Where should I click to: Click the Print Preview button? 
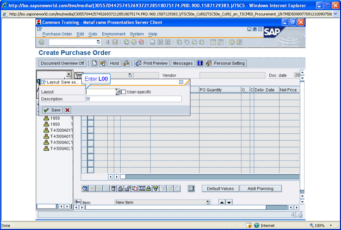click(152, 63)
